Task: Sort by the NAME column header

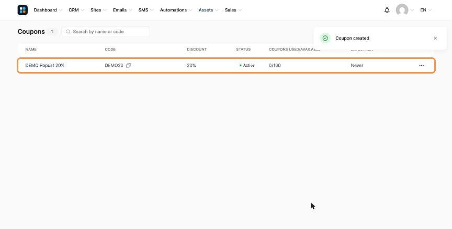Action: pos(31,50)
